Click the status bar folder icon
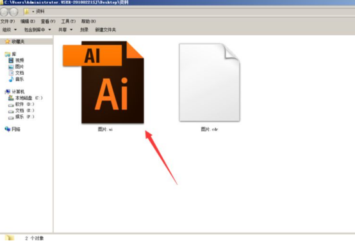The image size is (355, 241). (10, 238)
